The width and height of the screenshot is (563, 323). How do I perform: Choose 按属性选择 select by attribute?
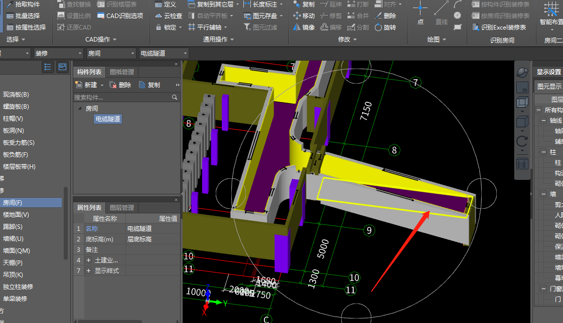(26, 27)
